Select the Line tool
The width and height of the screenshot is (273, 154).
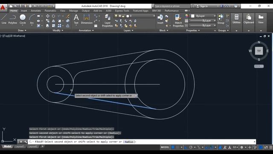tap(4, 19)
